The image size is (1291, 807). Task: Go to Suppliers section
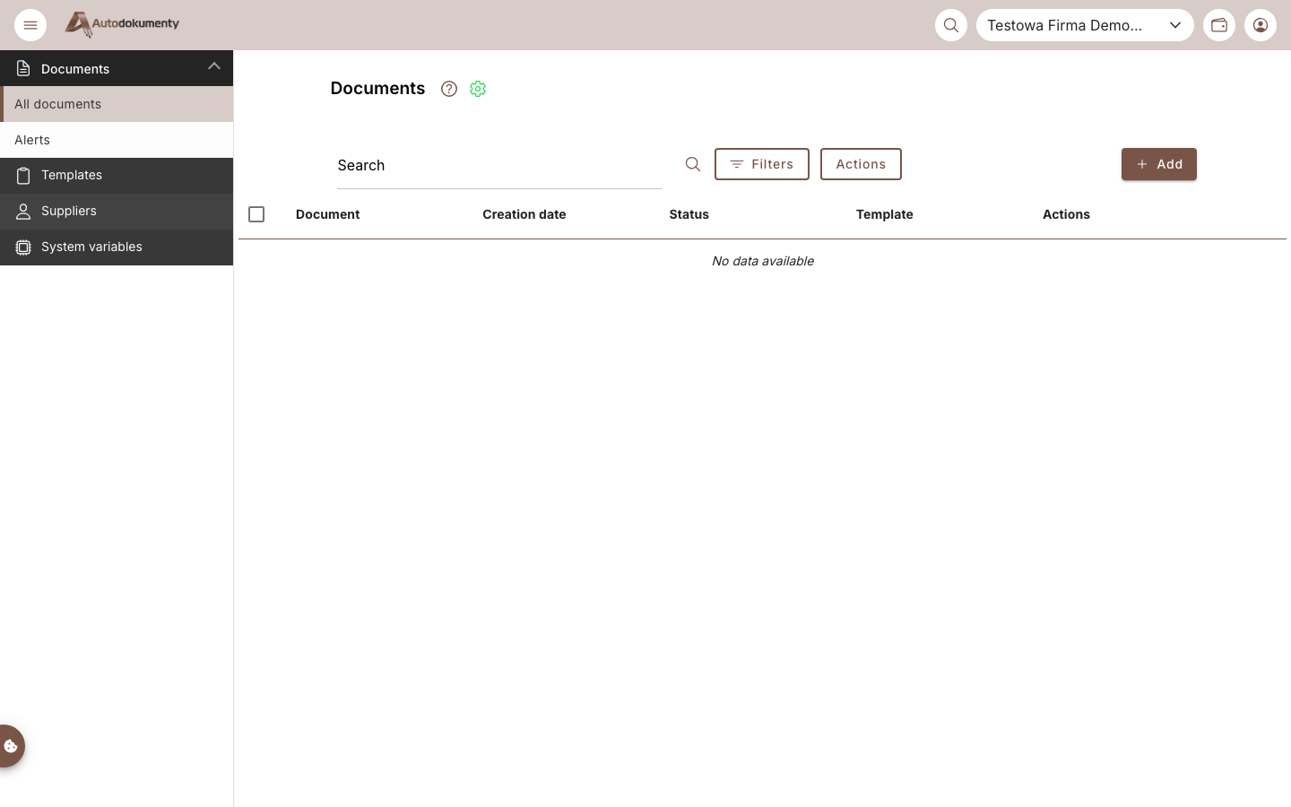[117, 212]
